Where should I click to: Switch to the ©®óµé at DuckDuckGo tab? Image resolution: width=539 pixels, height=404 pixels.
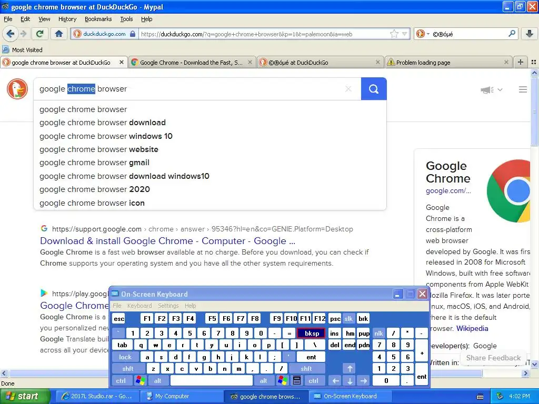click(x=321, y=62)
